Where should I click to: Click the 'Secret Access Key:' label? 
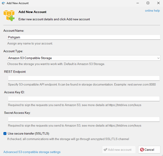point(17,113)
